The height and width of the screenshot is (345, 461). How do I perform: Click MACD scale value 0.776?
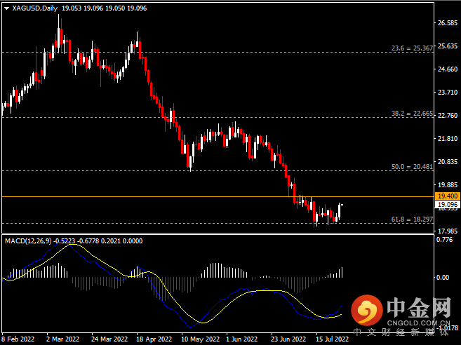pyautogui.click(x=445, y=240)
